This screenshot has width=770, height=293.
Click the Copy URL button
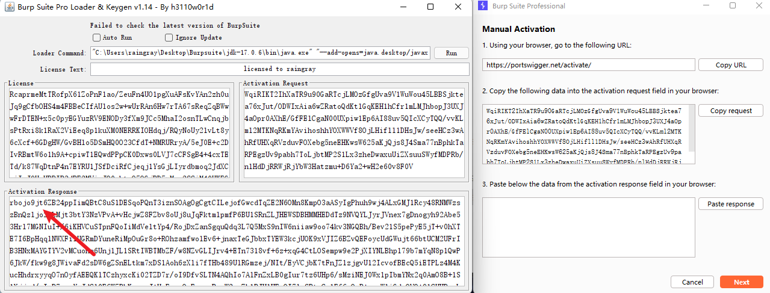coord(731,65)
